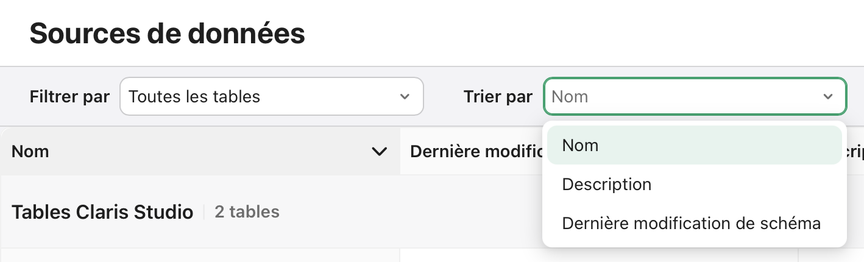
Task: Click the chevron in Toutes les tables filter
Action: coord(405,96)
